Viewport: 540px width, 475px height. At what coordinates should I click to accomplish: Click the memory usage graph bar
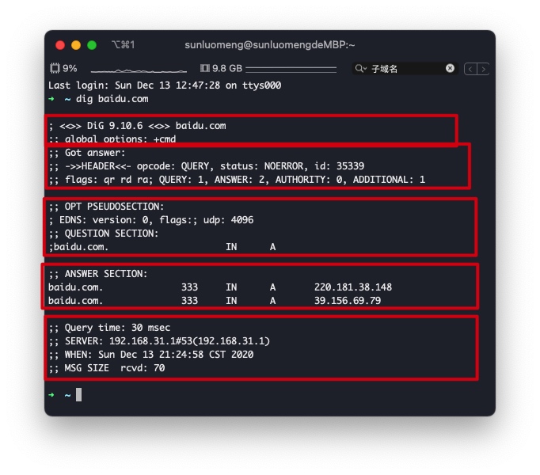pos(291,70)
